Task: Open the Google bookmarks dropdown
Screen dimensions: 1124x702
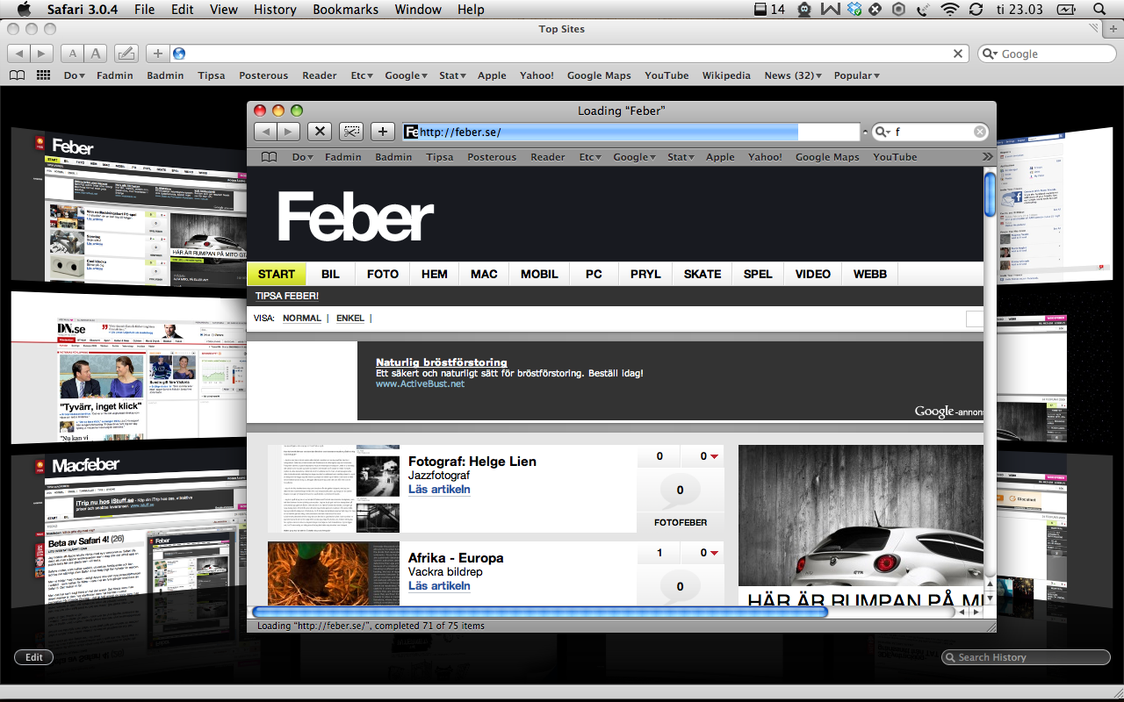Action: coord(634,156)
